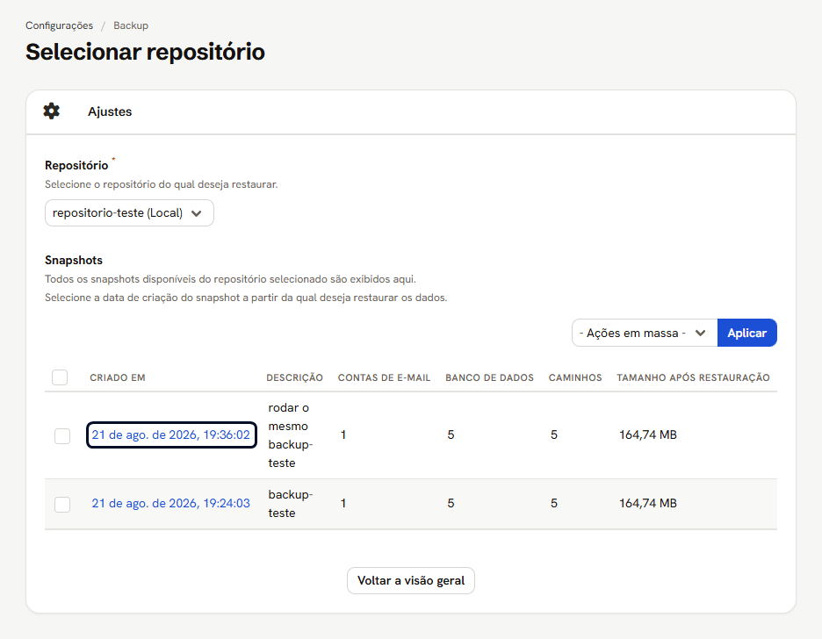Click the Caminhos column header
This screenshot has width=822, height=639.
click(575, 377)
